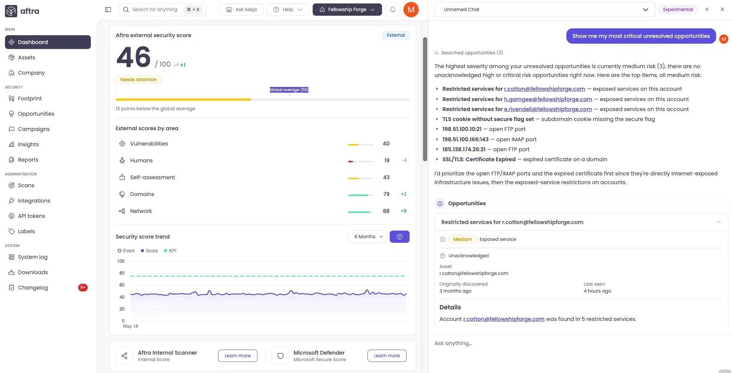Open the notifications bell

click(393, 10)
